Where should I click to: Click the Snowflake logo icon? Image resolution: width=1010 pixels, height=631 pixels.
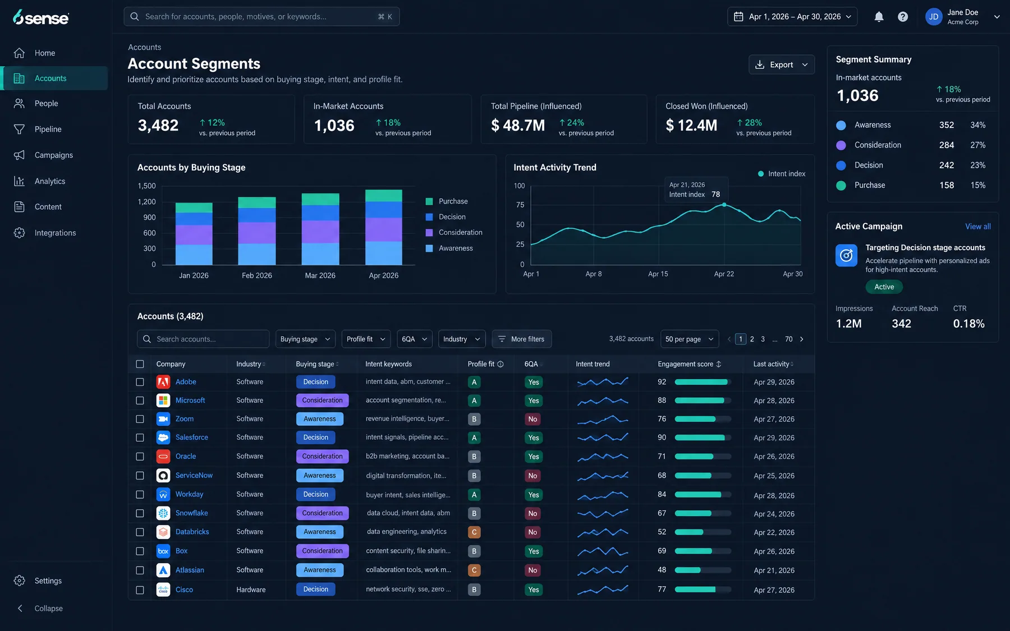(163, 513)
